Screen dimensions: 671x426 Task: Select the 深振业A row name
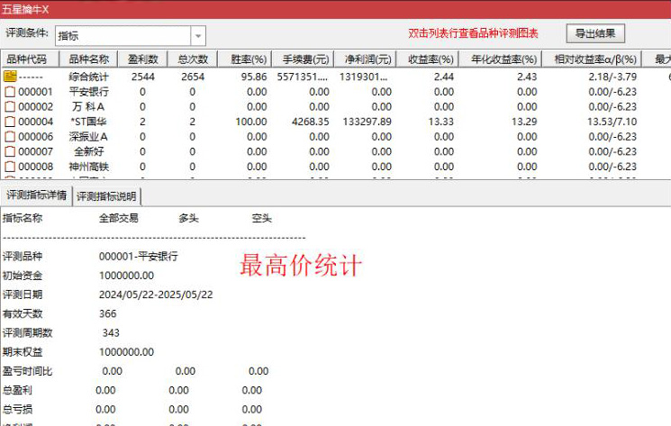88,137
